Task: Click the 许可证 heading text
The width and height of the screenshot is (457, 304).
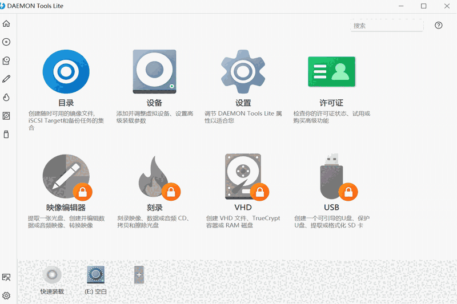Action: pyautogui.click(x=331, y=103)
